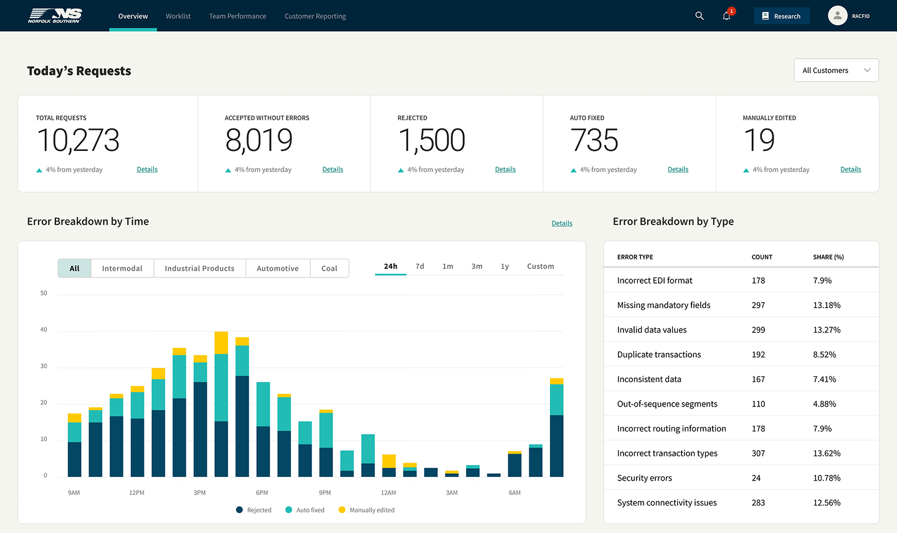
Task: Toggle the Auto fixed legend item
Action: [x=305, y=510]
